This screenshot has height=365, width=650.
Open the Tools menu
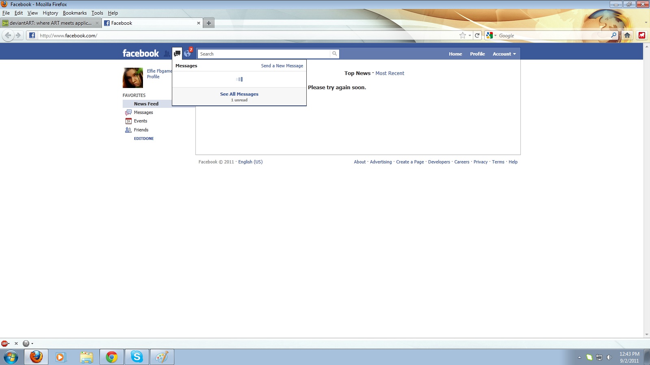pyautogui.click(x=97, y=13)
